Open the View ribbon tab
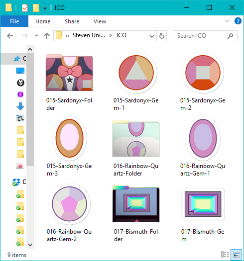 click(100, 21)
